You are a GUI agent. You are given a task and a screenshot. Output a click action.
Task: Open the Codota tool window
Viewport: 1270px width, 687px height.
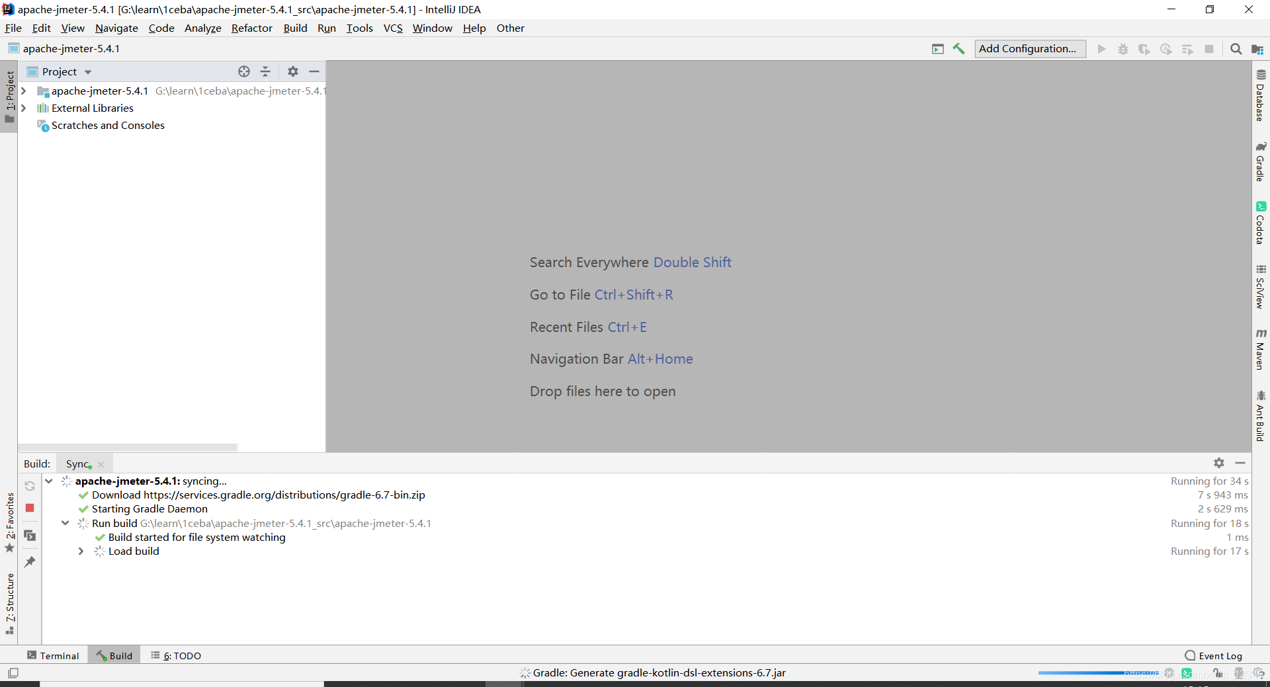[1261, 223]
